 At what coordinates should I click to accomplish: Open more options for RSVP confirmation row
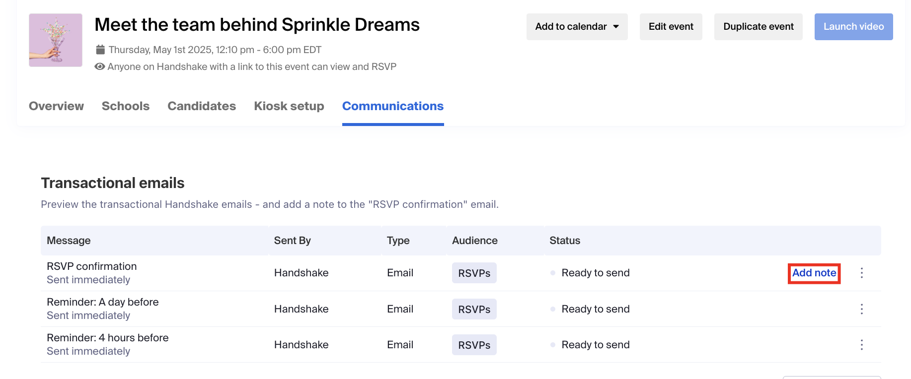coord(862,273)
